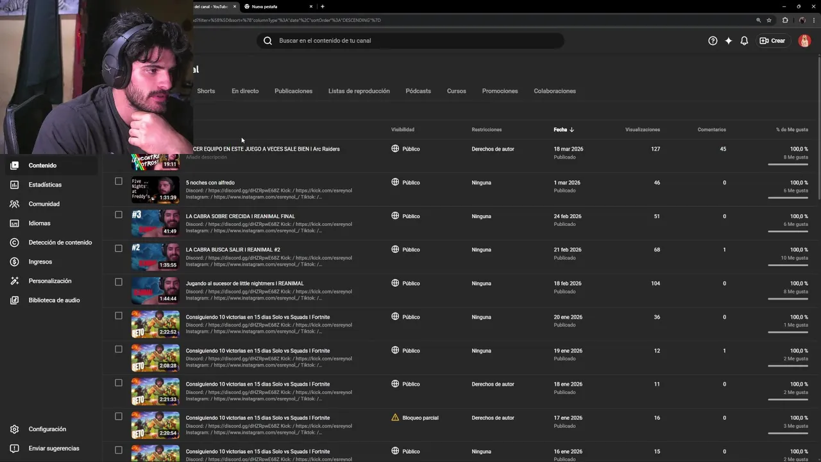Select checkbox for 20 ene 2026 Fortnite video
This screenshot has width=821, height=462.
pyautogui.click(x=119, y=316)
